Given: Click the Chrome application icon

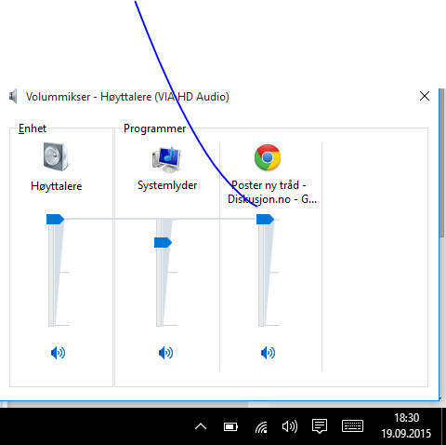Looking at the screenshot, I should pos(268,157).
